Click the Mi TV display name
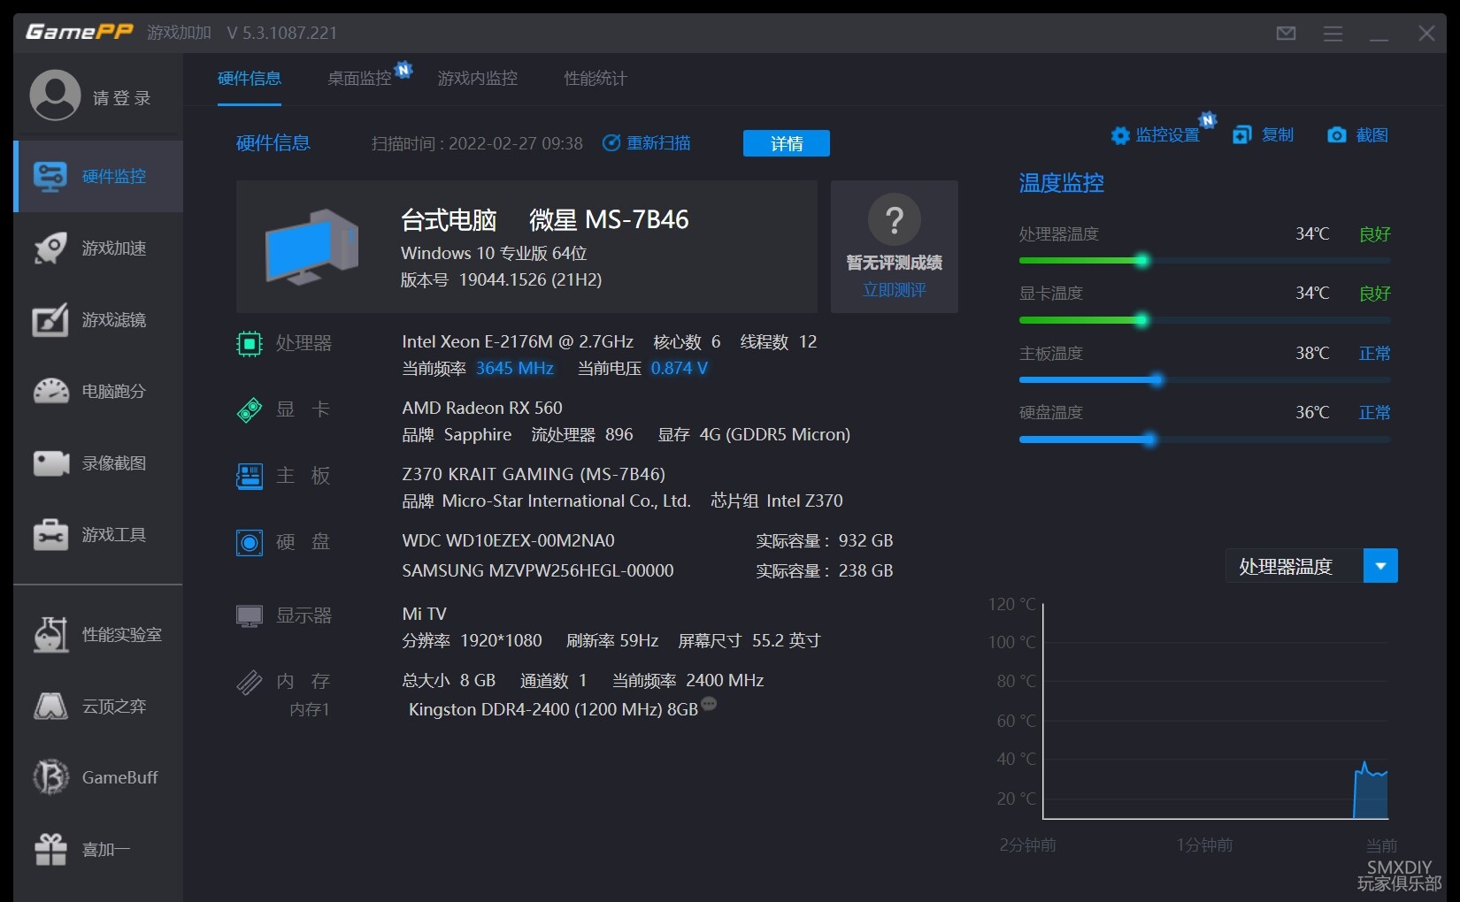 coord(425,614)
